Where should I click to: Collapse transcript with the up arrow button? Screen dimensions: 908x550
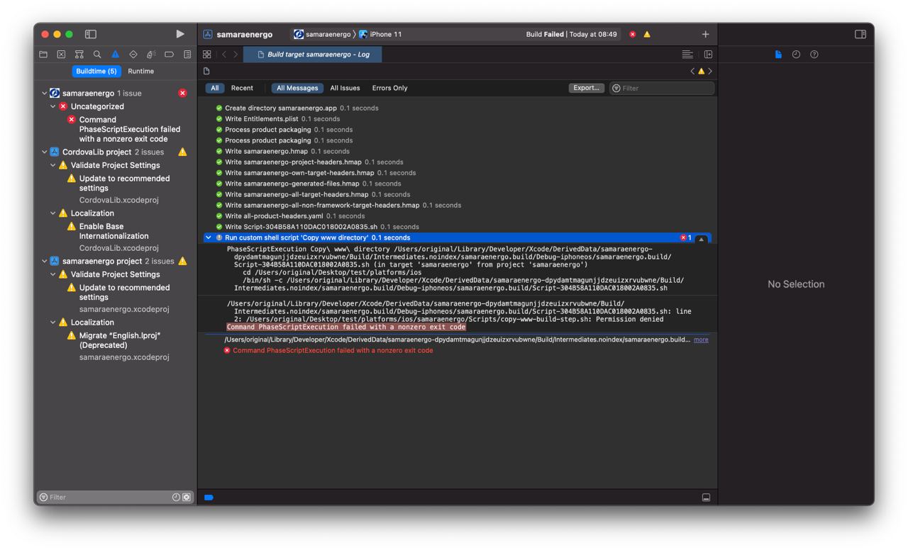pyautogui.click(x=701, y=239)
